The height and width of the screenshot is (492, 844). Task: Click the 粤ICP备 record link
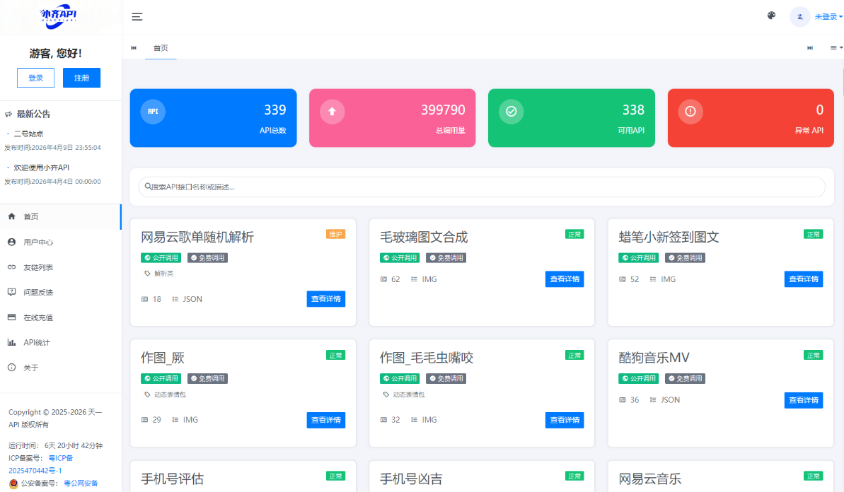point(60,458)
